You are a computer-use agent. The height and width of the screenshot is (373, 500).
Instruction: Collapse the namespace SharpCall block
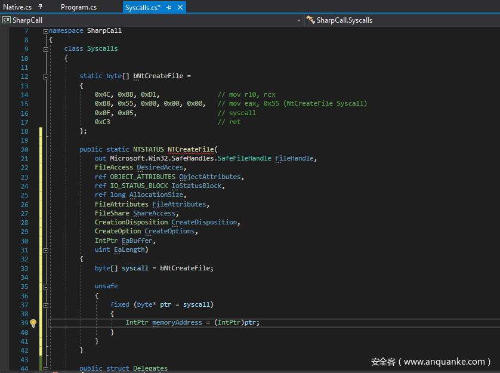[46, 30]
